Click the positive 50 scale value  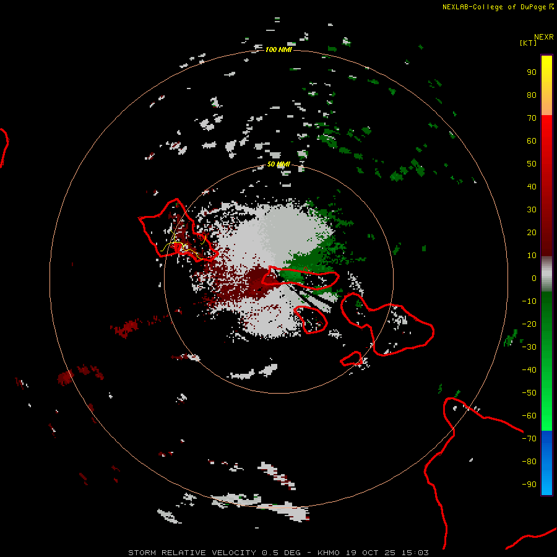tap(532, 164)
